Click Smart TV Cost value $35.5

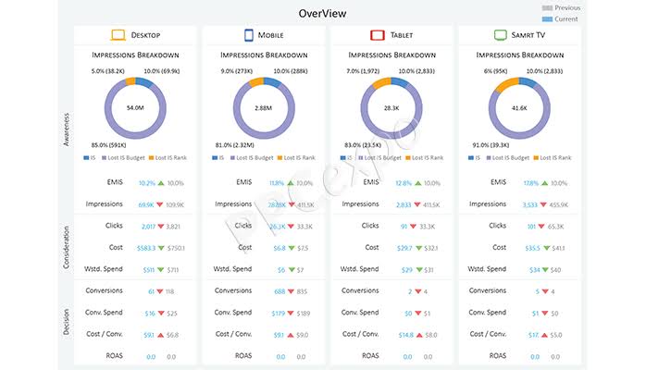coord(532,248)
